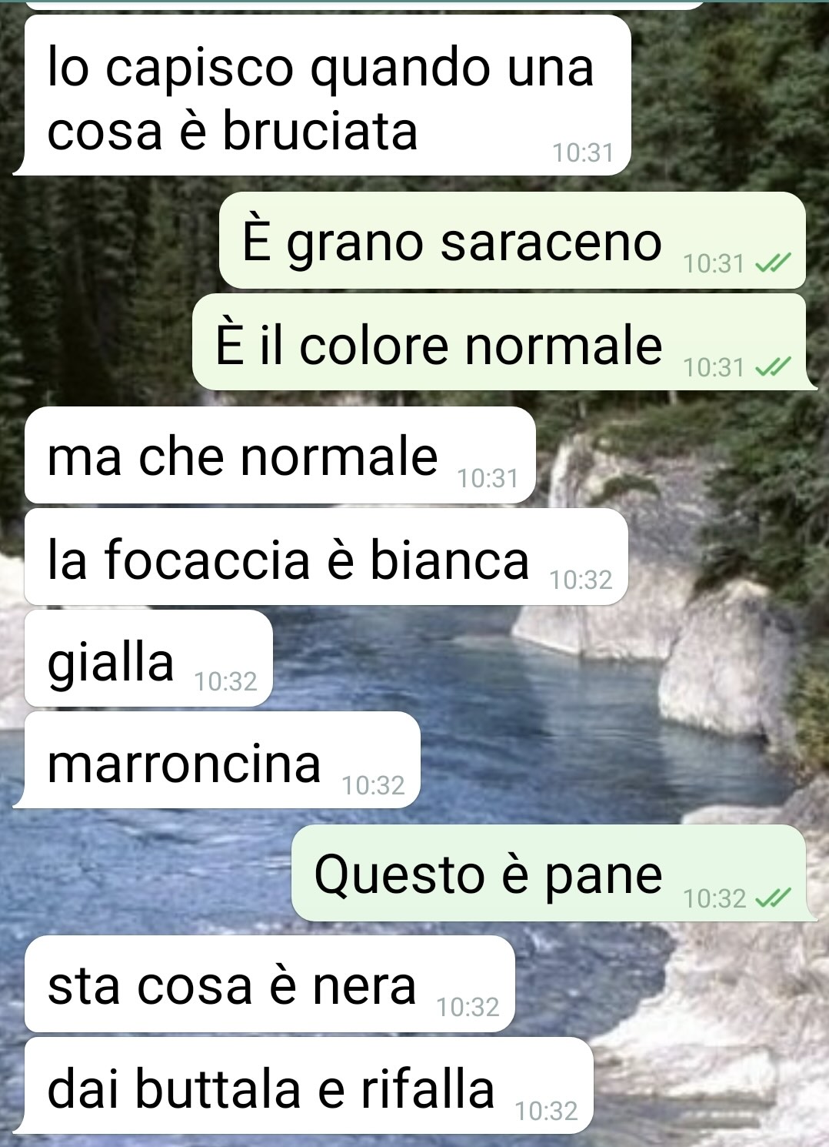
Task: Select the 'ma che normale' received message
Action: (x=280, y=456)
